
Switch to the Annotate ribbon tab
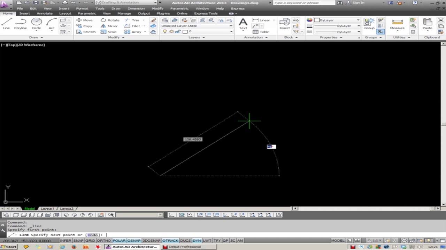(45, 13)
